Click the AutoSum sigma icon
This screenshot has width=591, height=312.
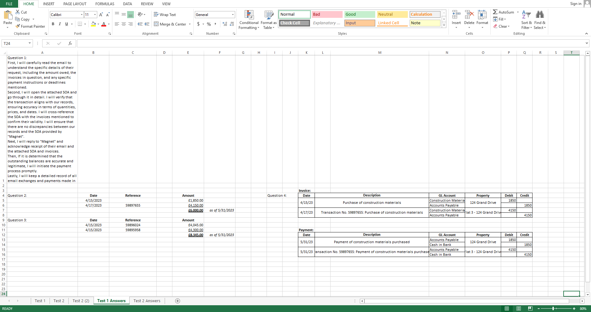click(495, 12)
